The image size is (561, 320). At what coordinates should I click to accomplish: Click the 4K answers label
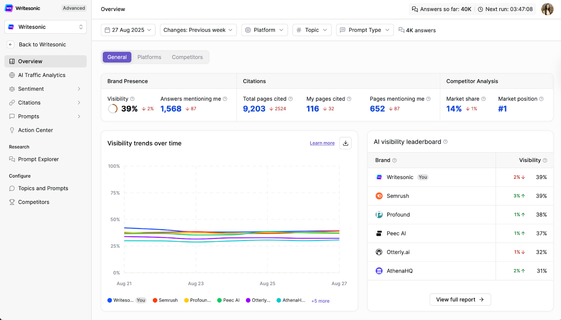417,30
